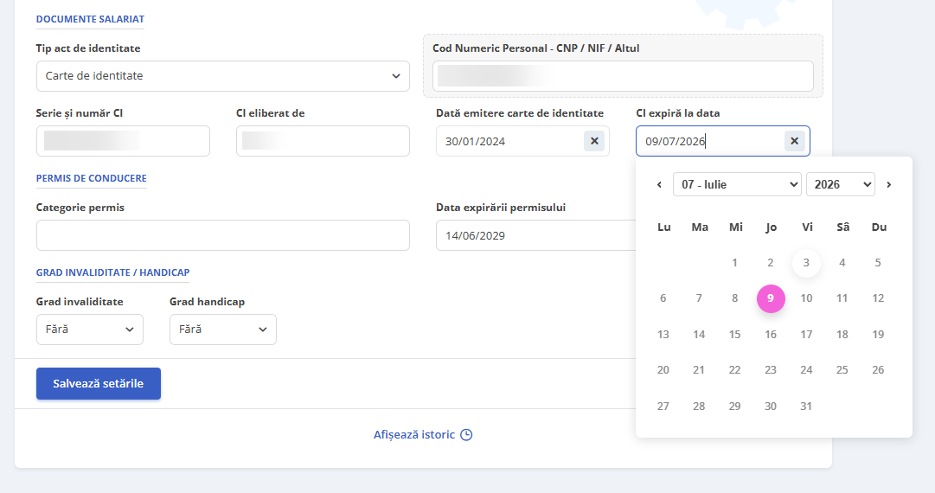
Task: Click the PERMIS DE CONDUCERE section heading
Action: click(91, 178)
